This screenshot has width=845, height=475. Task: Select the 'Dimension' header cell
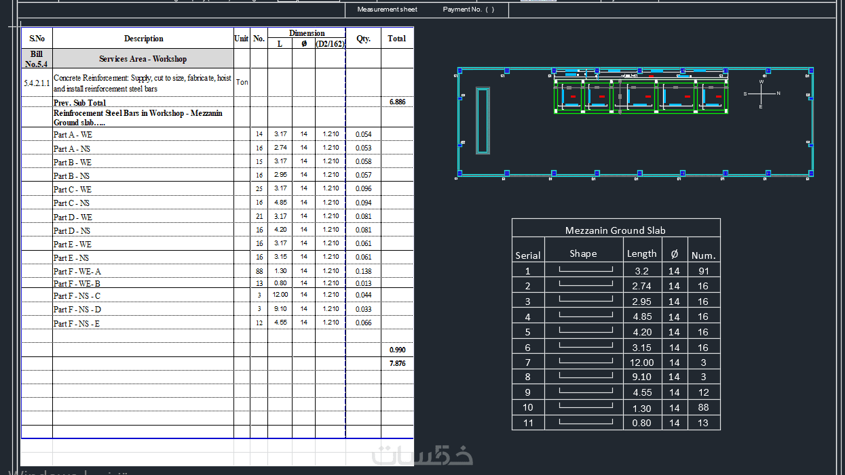307,33
